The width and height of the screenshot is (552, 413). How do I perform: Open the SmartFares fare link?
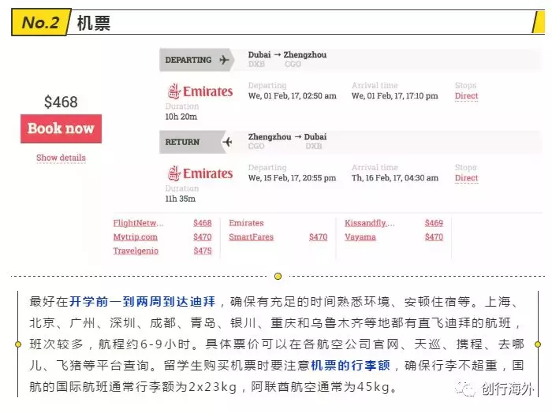click(x=251, y=237)
